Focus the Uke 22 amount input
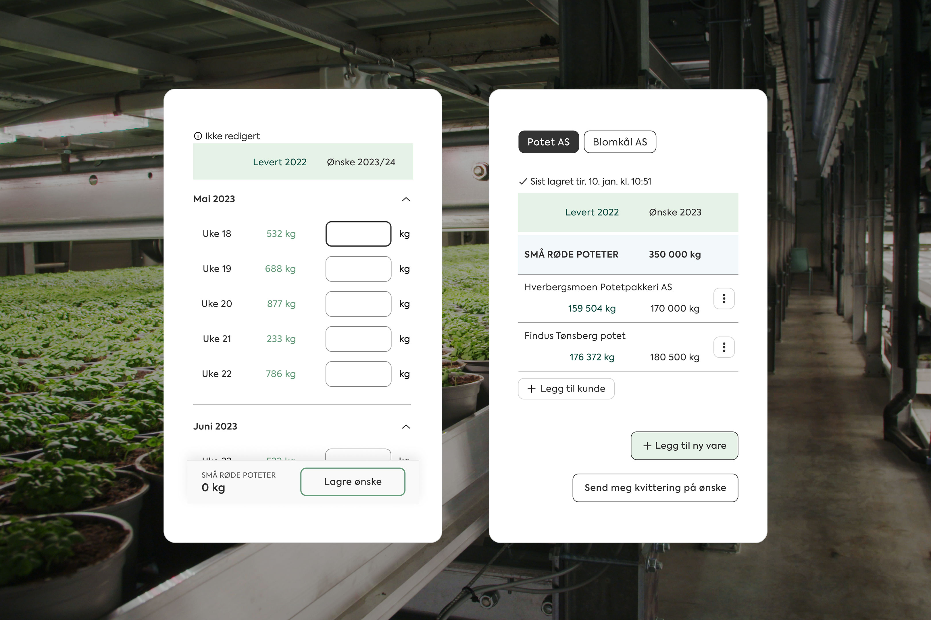931x620 pixels. (358, 374)
